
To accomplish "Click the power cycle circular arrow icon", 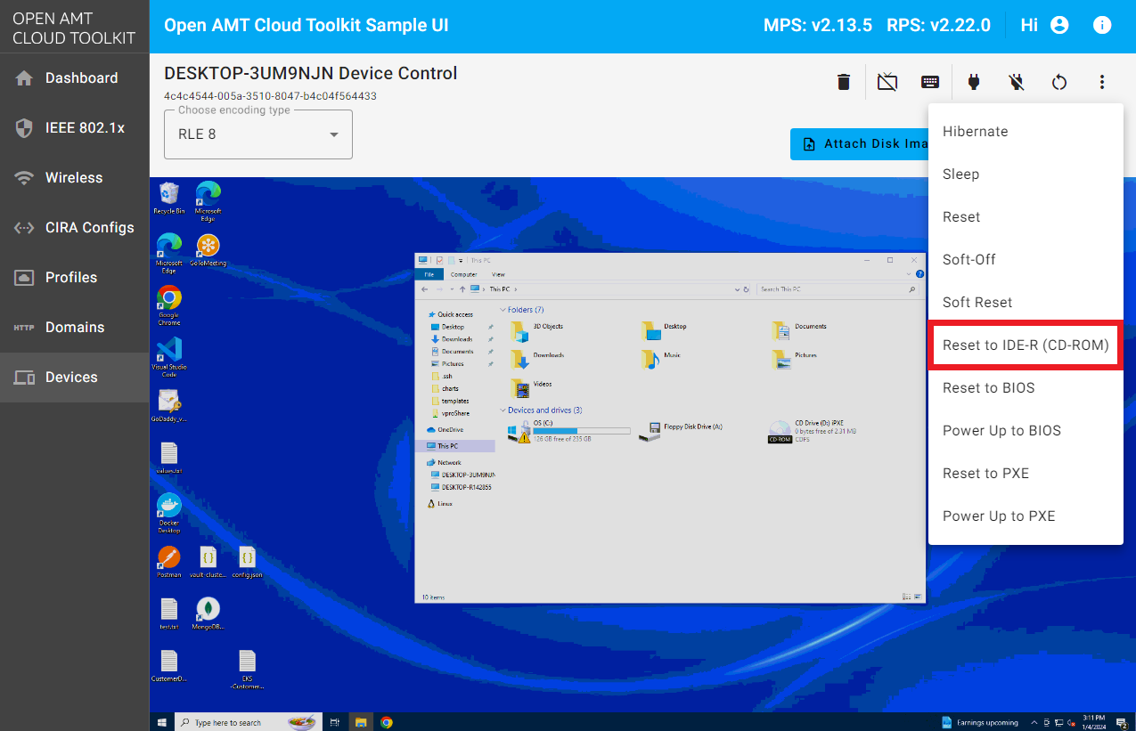I will [x=1058, y=82].
